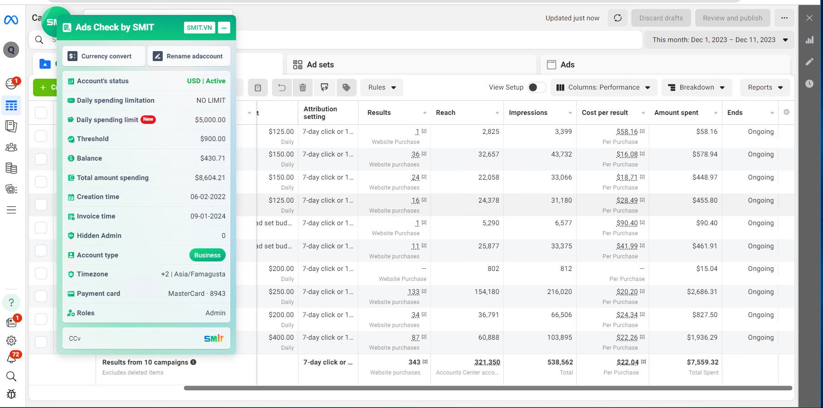Open the Breakdown dropdown
Image resolution: width=823 pixels, height=408 pixels.
pos(697,88)
